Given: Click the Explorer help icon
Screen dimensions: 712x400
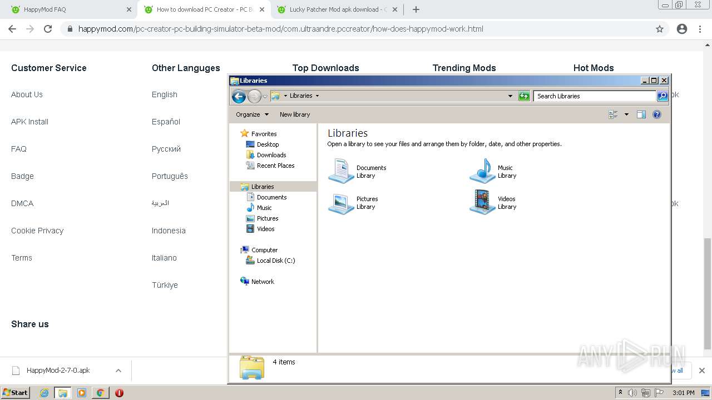Looking at the screenshot, I should [657, 114].
